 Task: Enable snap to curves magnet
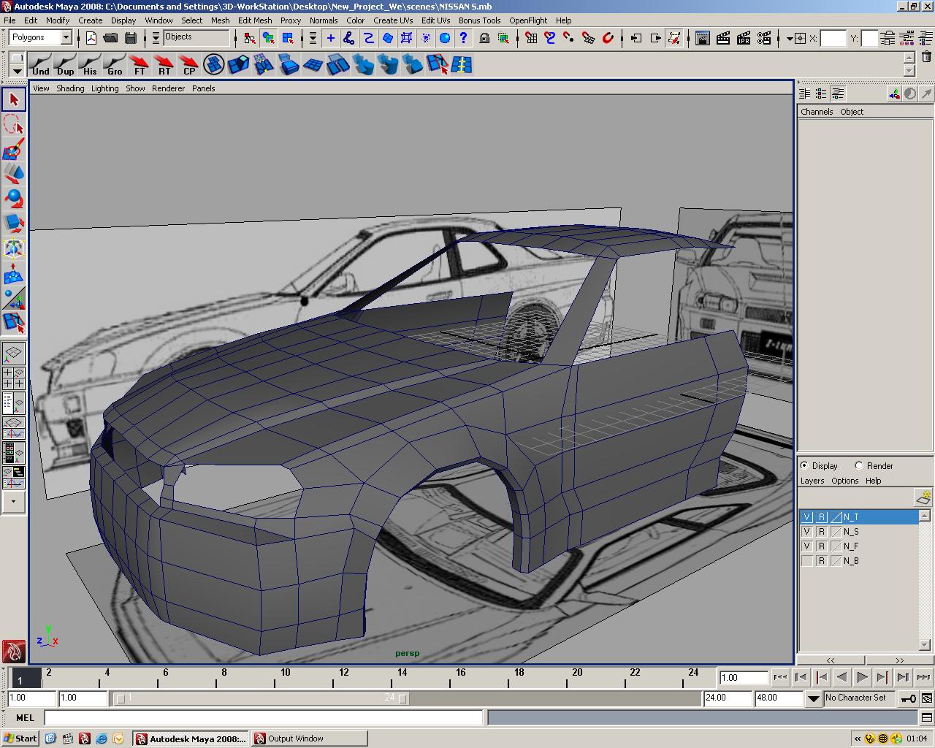click(550, 38)
